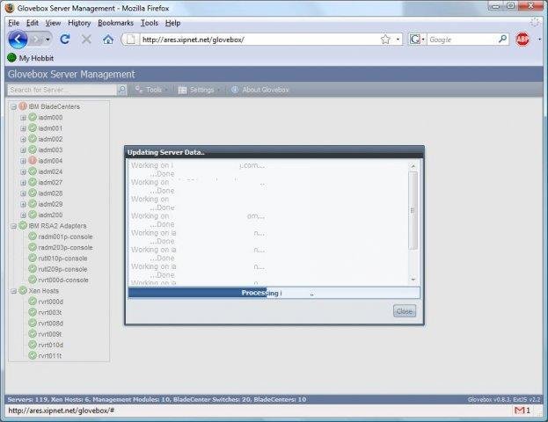
Task: Open the File menu
Action: click(13, 23)
